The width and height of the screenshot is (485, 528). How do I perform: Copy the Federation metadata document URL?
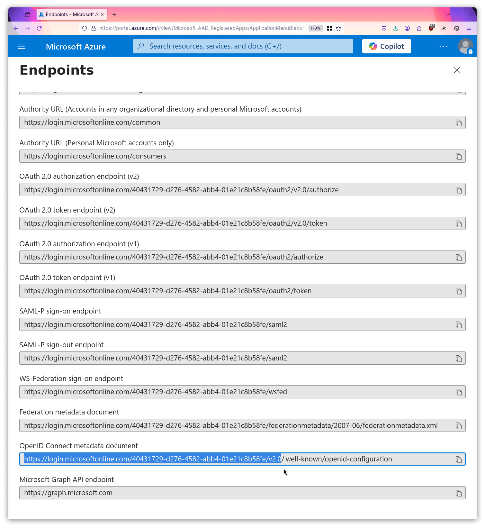coord(458,425)
